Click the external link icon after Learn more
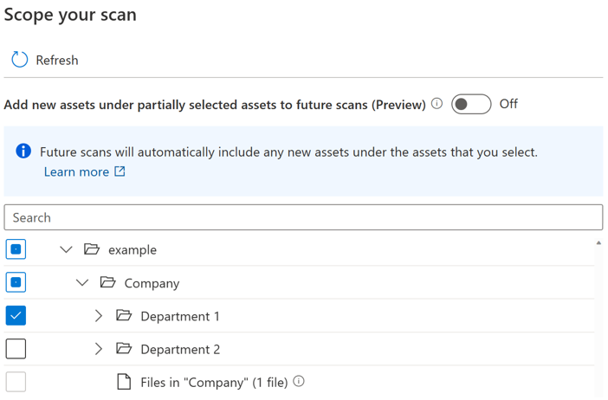The image size is (608, 400). [120, 171]
